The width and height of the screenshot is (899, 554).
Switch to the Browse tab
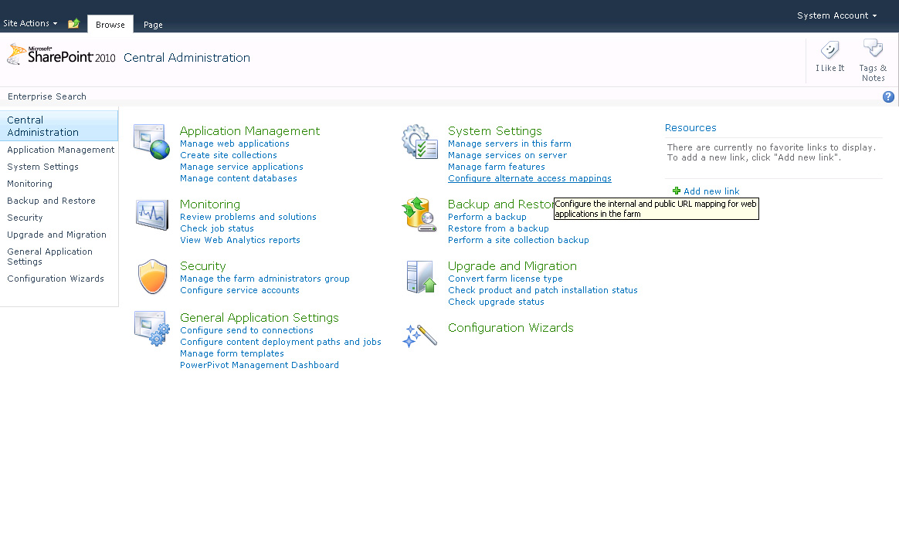(110, 25)
